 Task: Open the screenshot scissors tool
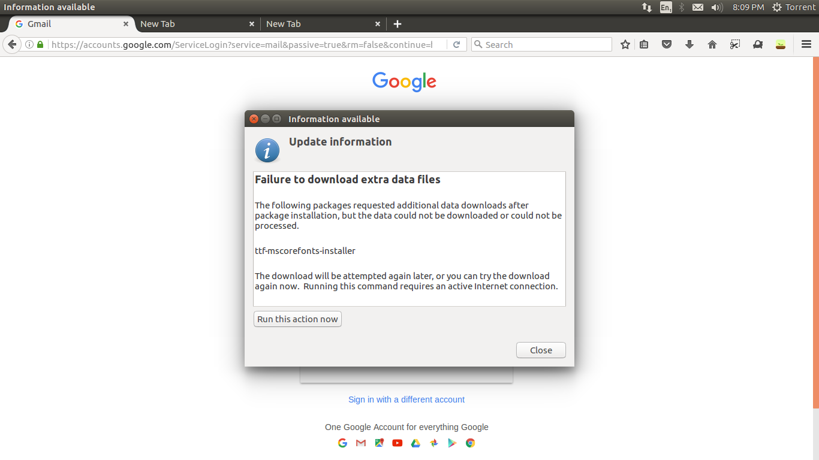[x=735, y=44]
